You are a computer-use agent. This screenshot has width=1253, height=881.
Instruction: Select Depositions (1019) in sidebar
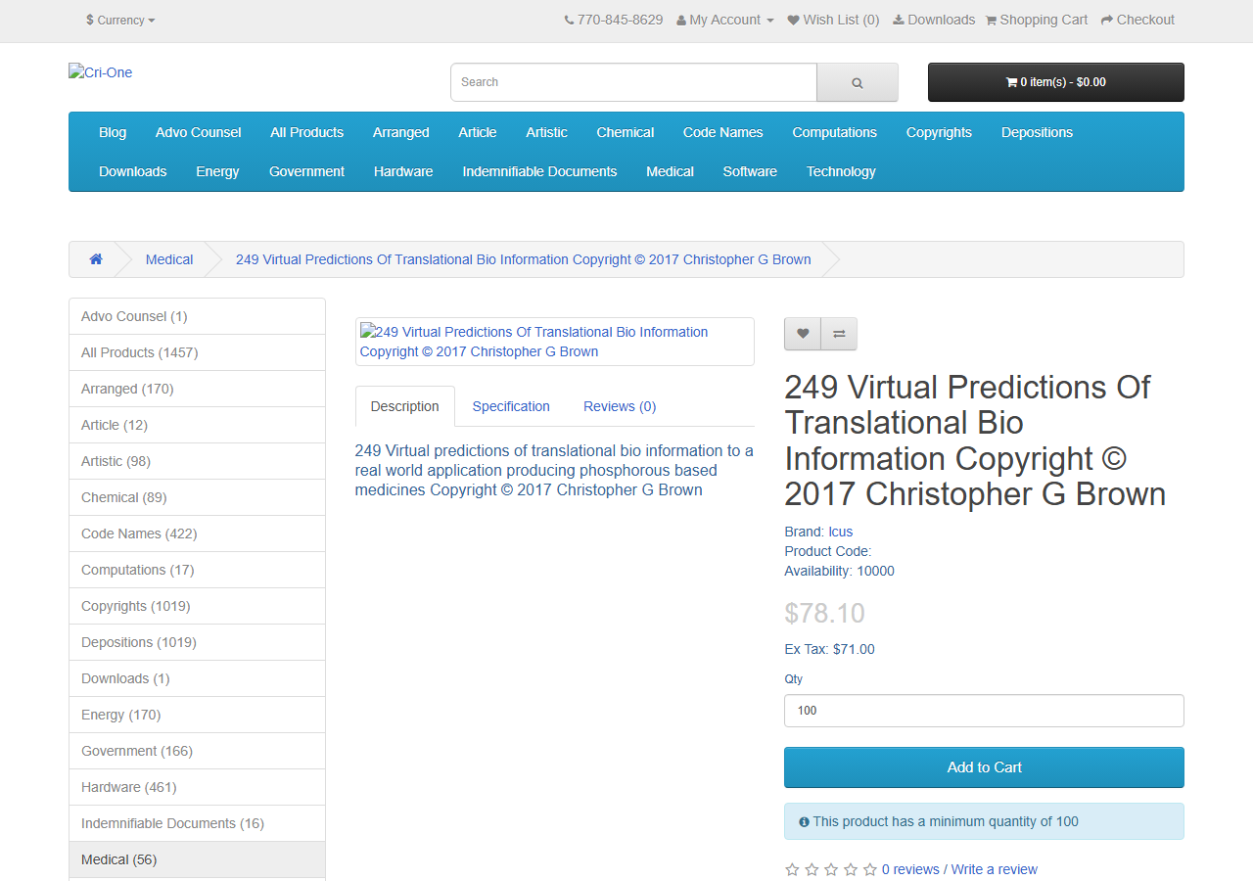click(197, 642)
